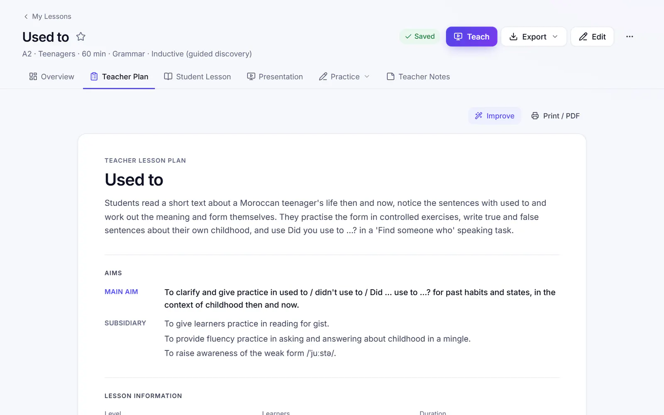Image resolution: width=664 pixels, height=415 pixels.
Task: Click the 'SUBSIDIARY' label
Action: coord(125,323)
